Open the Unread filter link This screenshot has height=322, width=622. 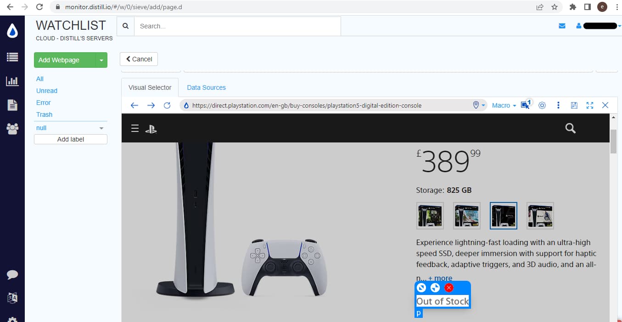pyautogui.click(x=46, y=91)
